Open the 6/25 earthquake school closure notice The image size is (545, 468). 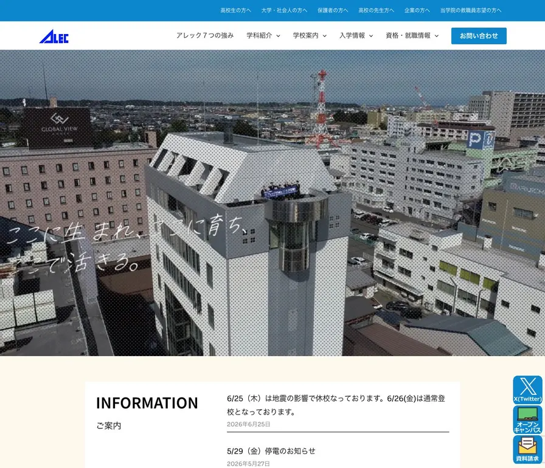(x=336, y=405)
